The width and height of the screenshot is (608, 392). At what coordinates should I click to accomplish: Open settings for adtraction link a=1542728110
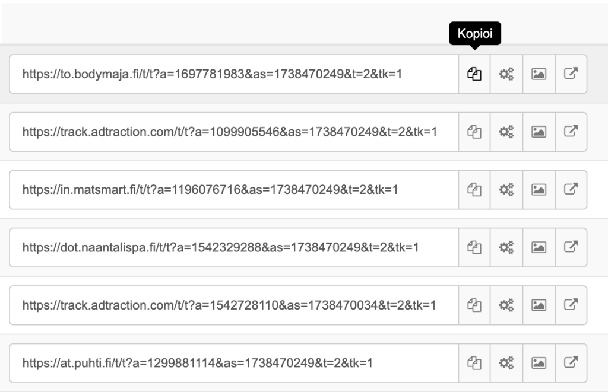(506, 305)
